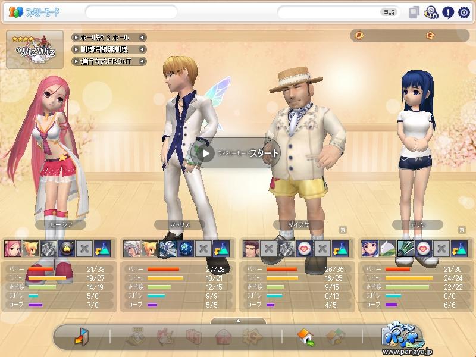Click アリン's white rabbit caddie icon
The image size is (476, 357).
pyautogui.click(x=388, y=249)
